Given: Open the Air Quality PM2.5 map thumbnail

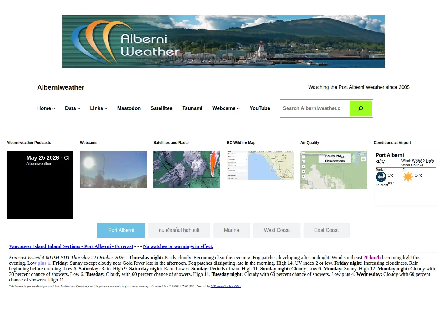Looking at the screenshot, I should (334, 170).
